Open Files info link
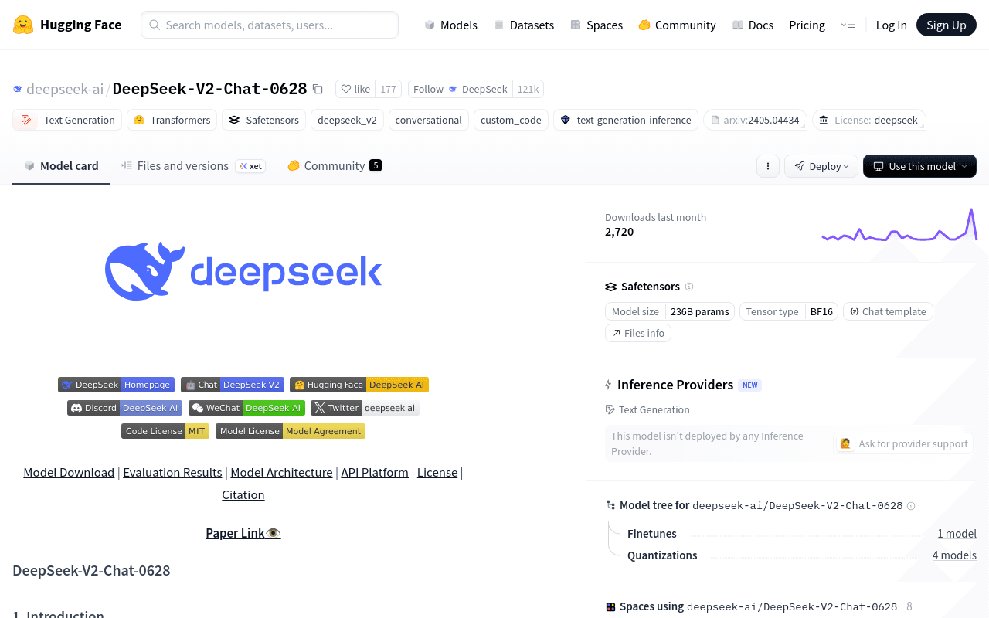Viewport: 989px width, 618px height. click(638, 333)
